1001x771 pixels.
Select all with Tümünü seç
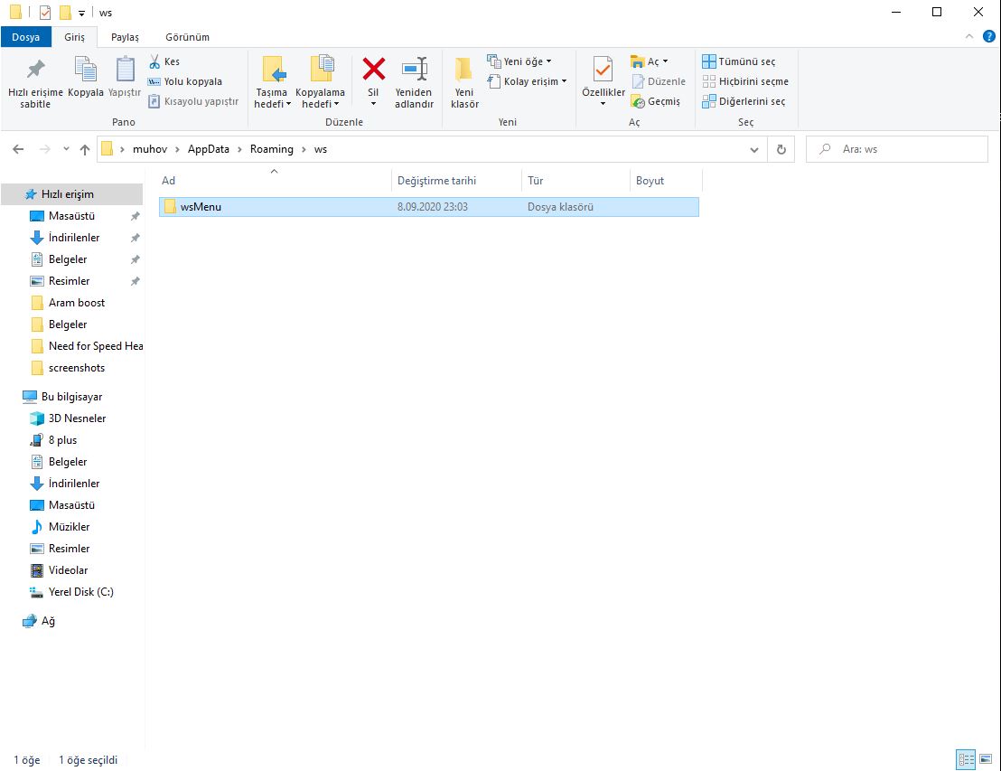(739, 61)
